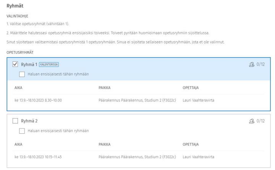Enable primary preference checkbox under Ryhmä 1
275x170 pixels.
[23, 74]
